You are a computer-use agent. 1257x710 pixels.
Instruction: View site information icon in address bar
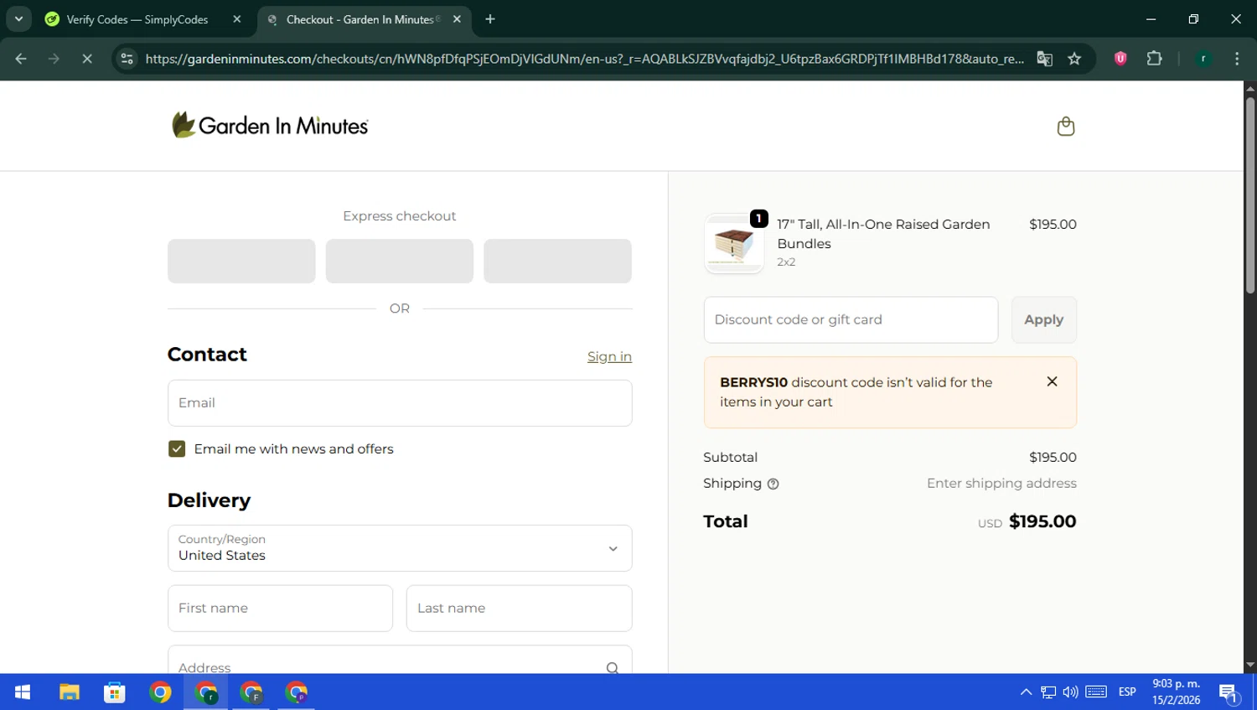(x=127, y=59)
